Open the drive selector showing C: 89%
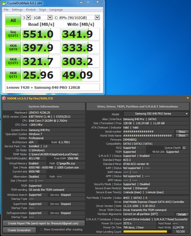This screenshot has height=236, width=191. (77, 18)
